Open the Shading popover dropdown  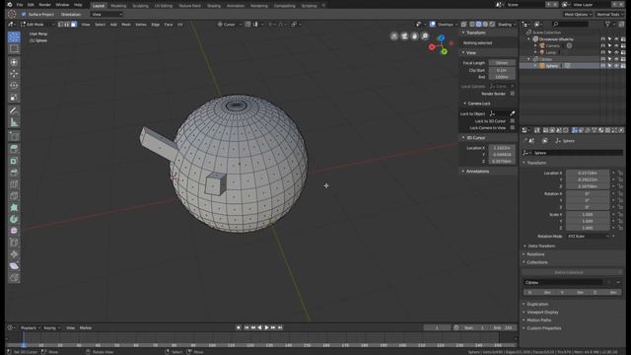507,24
